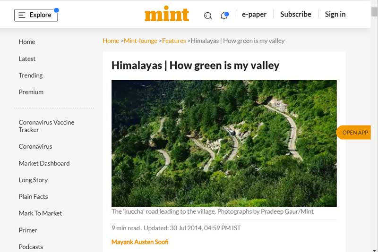
Task: Open Primer section
Action: (x=28, y=230)
